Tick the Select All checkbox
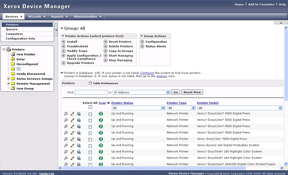 tap(90, 107)
